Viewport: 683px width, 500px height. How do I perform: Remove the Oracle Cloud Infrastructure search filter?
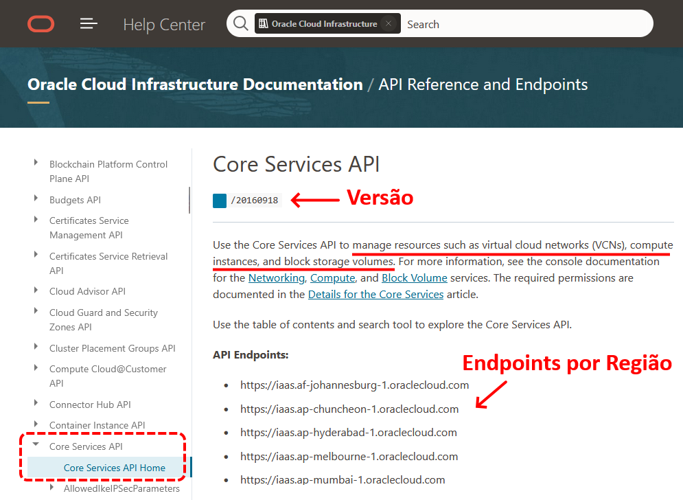388,24
